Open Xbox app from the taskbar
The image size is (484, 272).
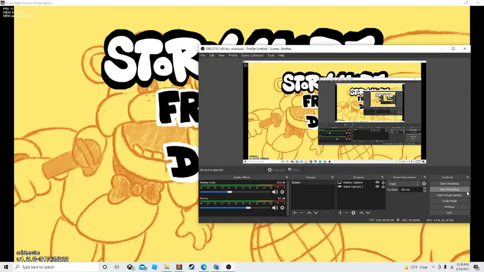(x=131, y=267)
